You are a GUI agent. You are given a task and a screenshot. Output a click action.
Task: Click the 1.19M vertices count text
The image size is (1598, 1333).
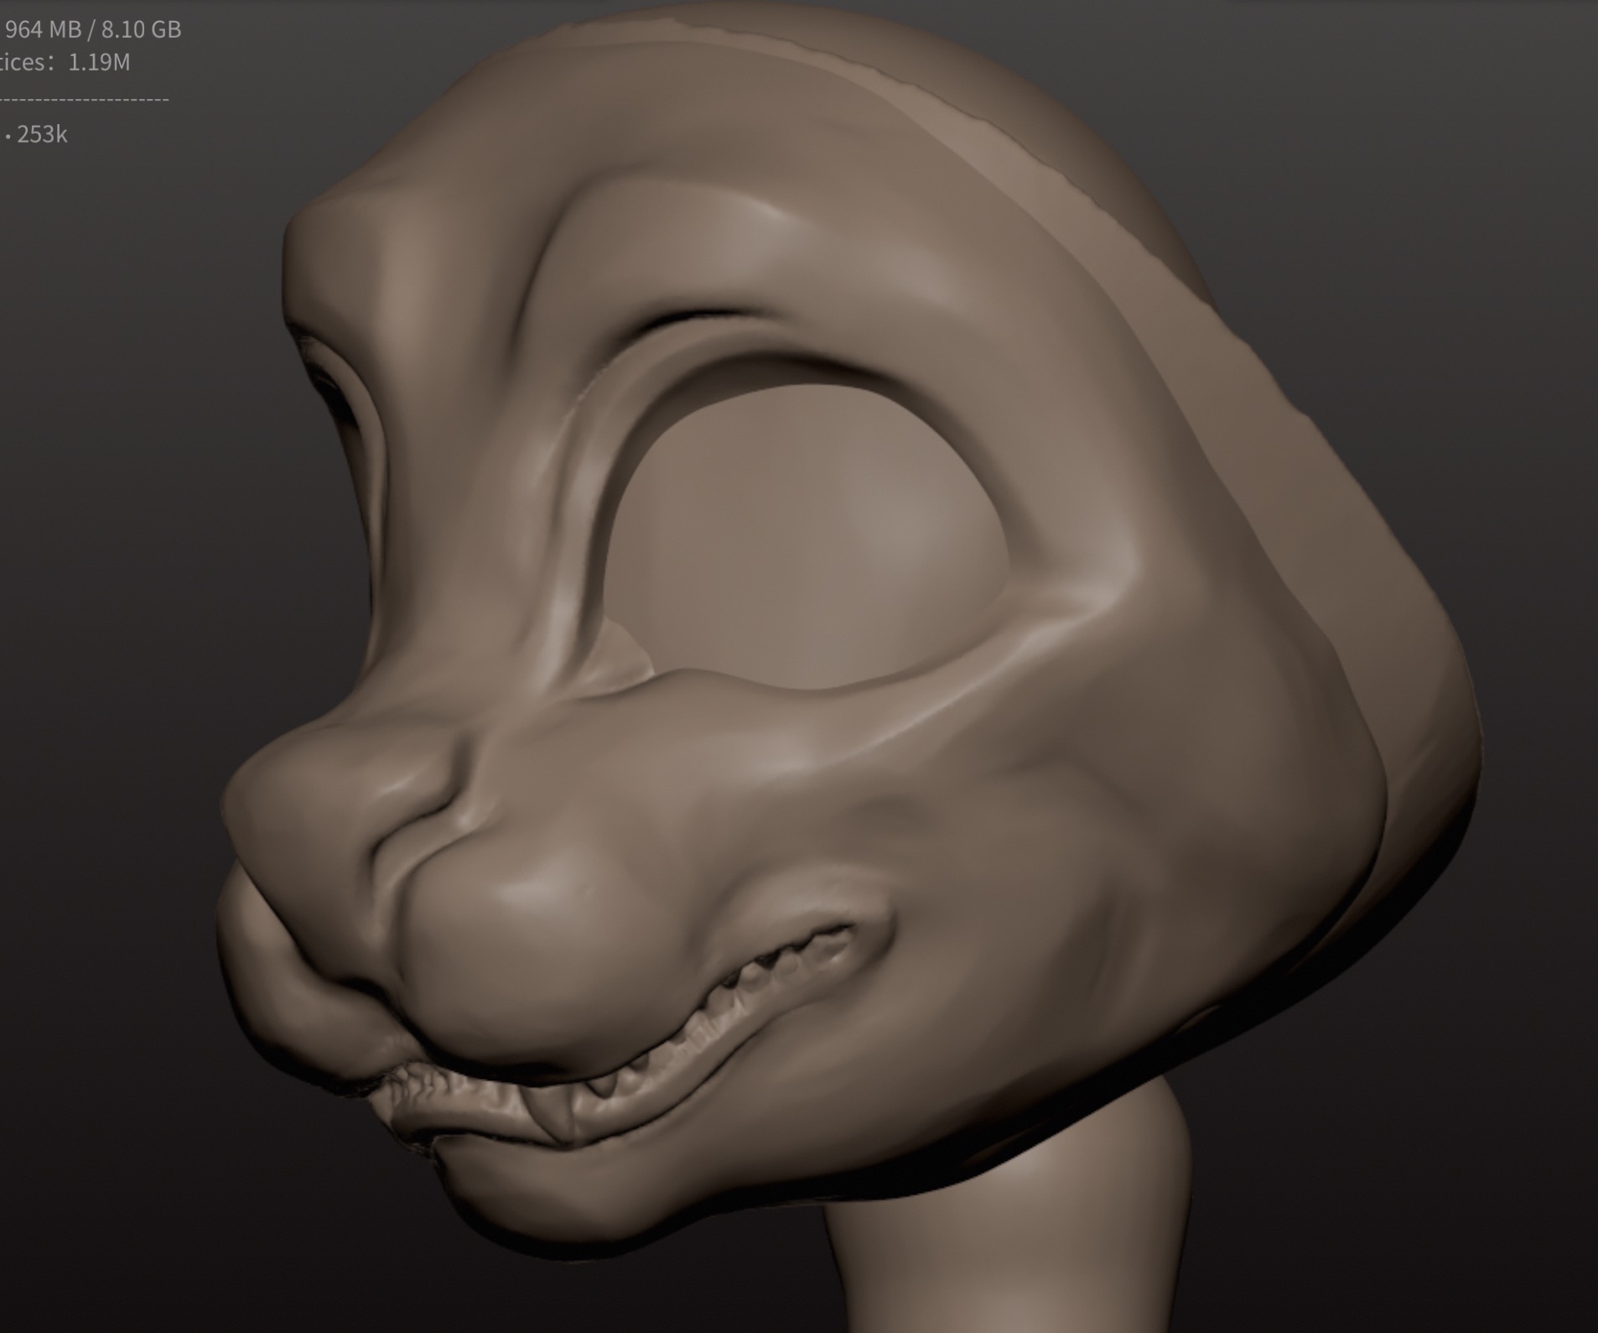point(98,63)
